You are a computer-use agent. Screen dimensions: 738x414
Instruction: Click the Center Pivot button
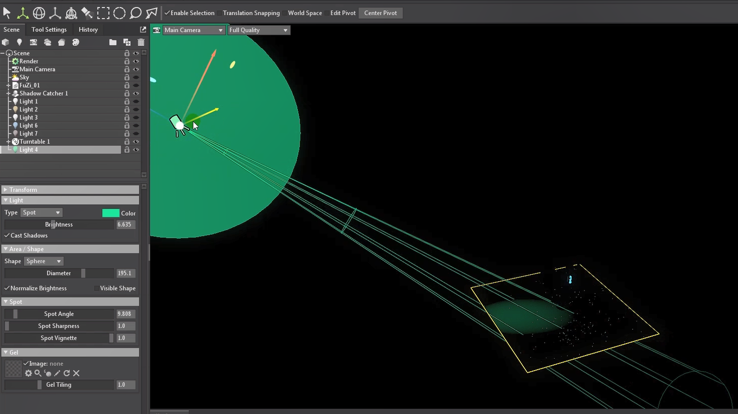click(x=380, y=13)
